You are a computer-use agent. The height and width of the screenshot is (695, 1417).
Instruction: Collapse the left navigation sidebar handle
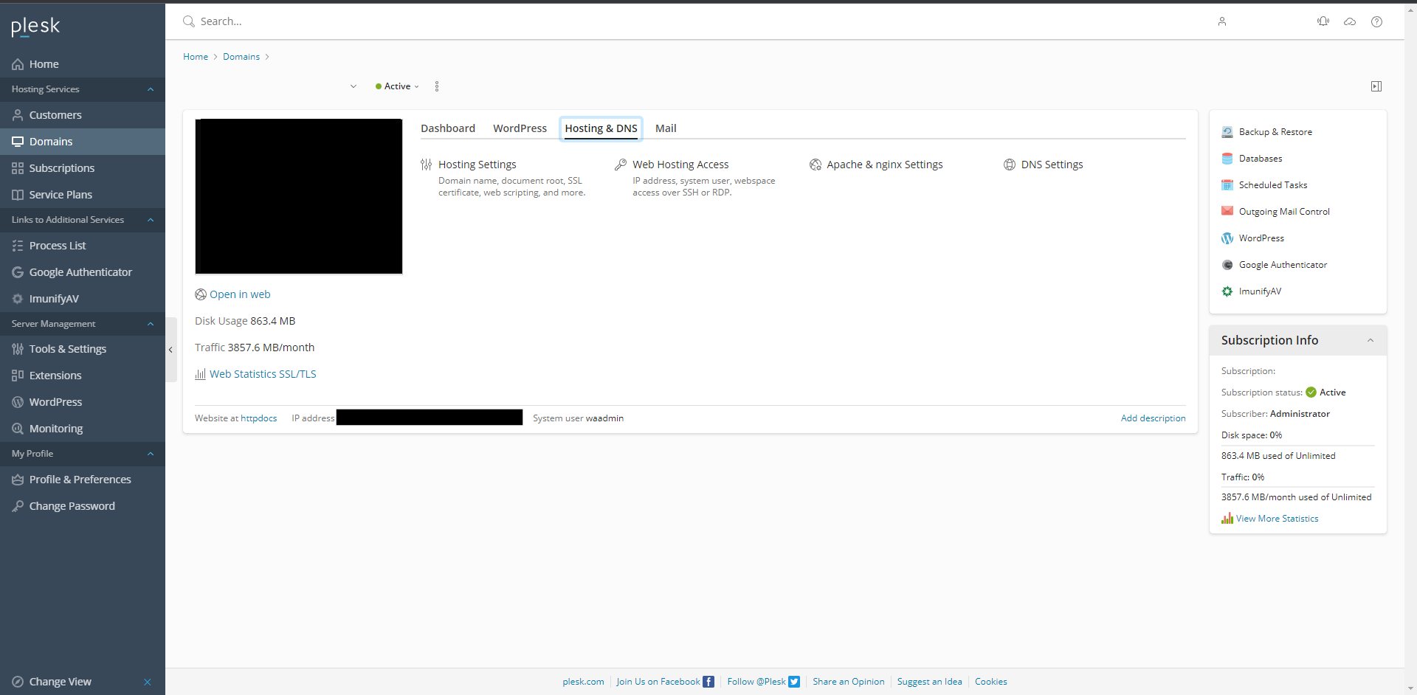click(170, 350)
